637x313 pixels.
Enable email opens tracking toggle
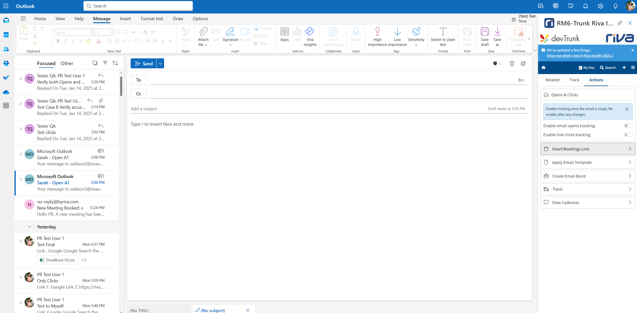pos(628,126)
